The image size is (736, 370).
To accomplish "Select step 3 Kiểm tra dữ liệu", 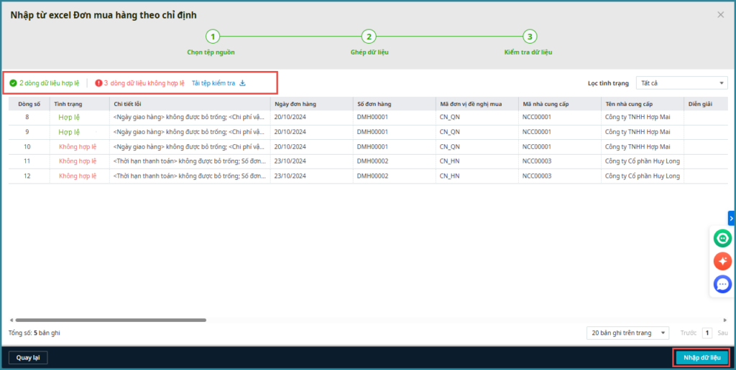I will [x=529, y=37].
